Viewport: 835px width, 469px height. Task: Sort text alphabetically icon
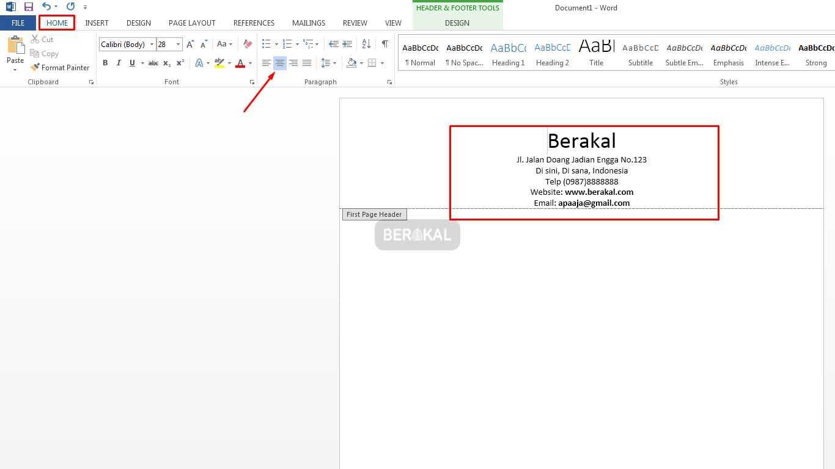click(x=366, y=44)
